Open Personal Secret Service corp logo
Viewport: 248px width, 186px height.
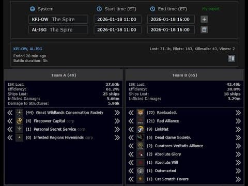point(20,129)
